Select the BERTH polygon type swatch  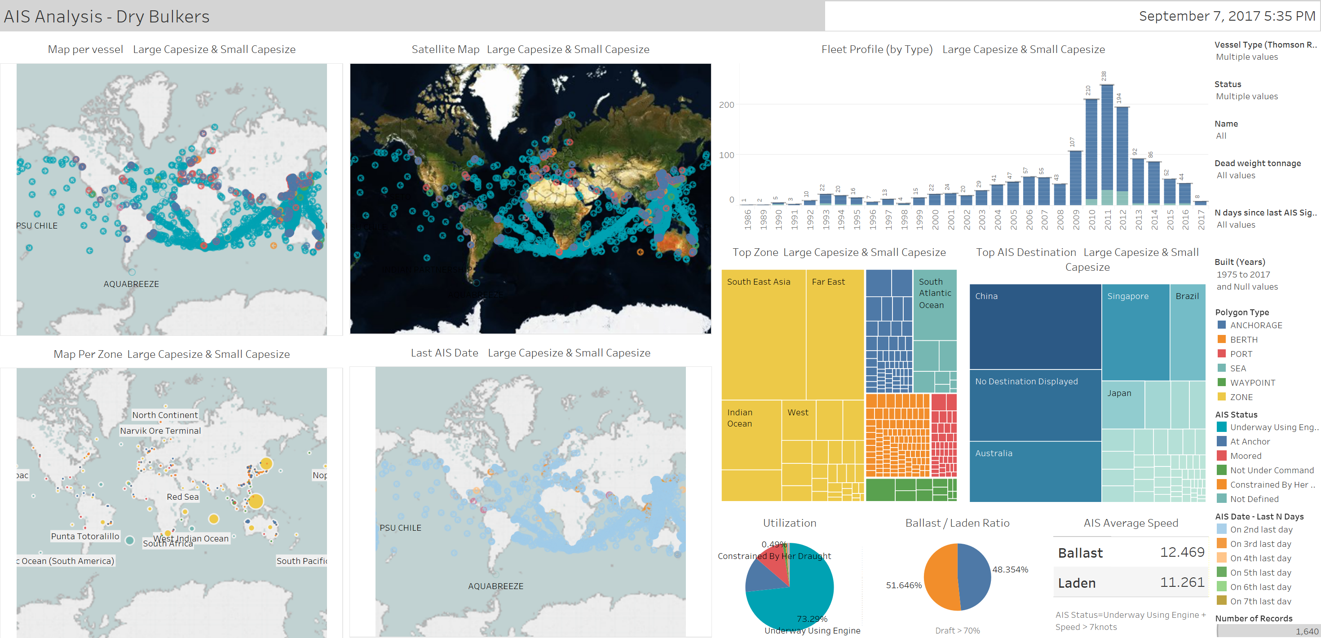pos(1222,339)
